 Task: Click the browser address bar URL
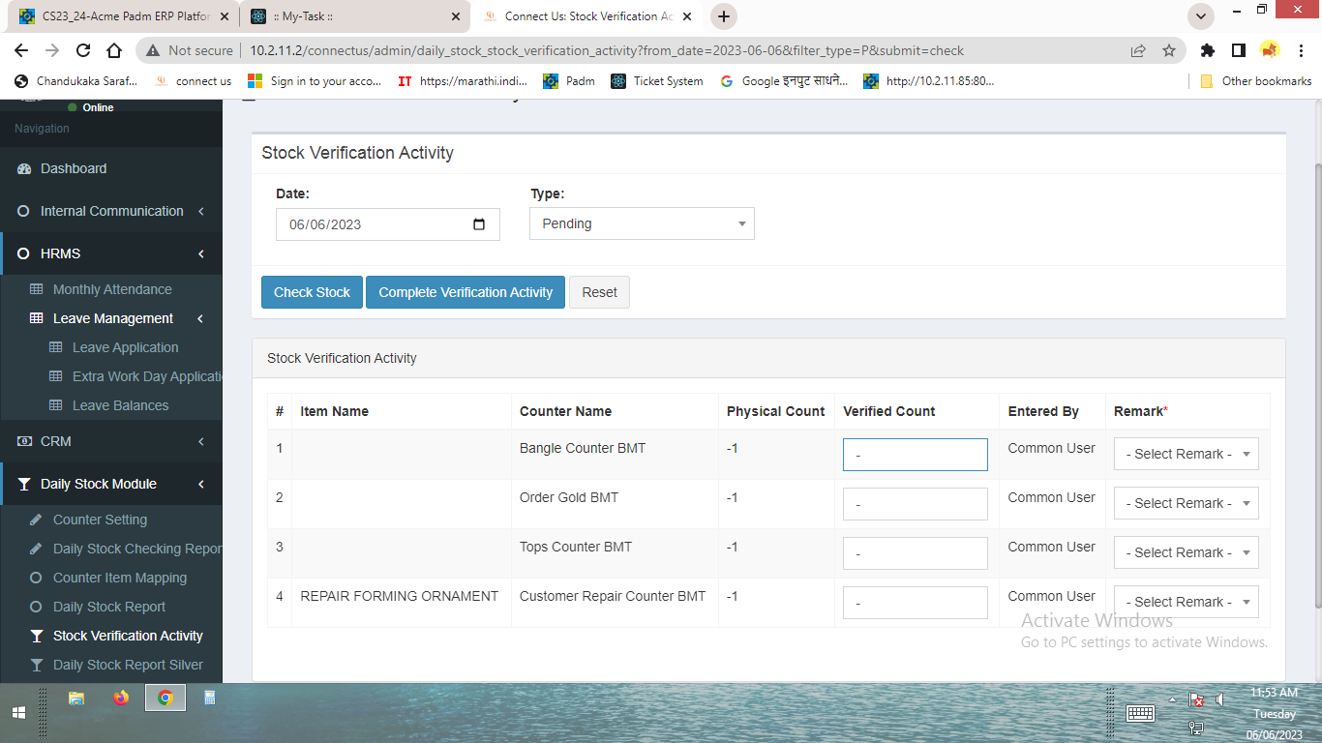click(607, 50)
